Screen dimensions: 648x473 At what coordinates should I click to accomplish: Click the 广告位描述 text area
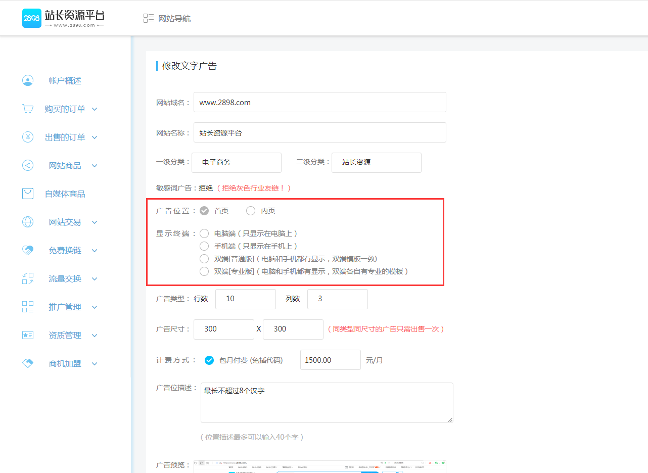pyautogui.click(x=327, y=402)
